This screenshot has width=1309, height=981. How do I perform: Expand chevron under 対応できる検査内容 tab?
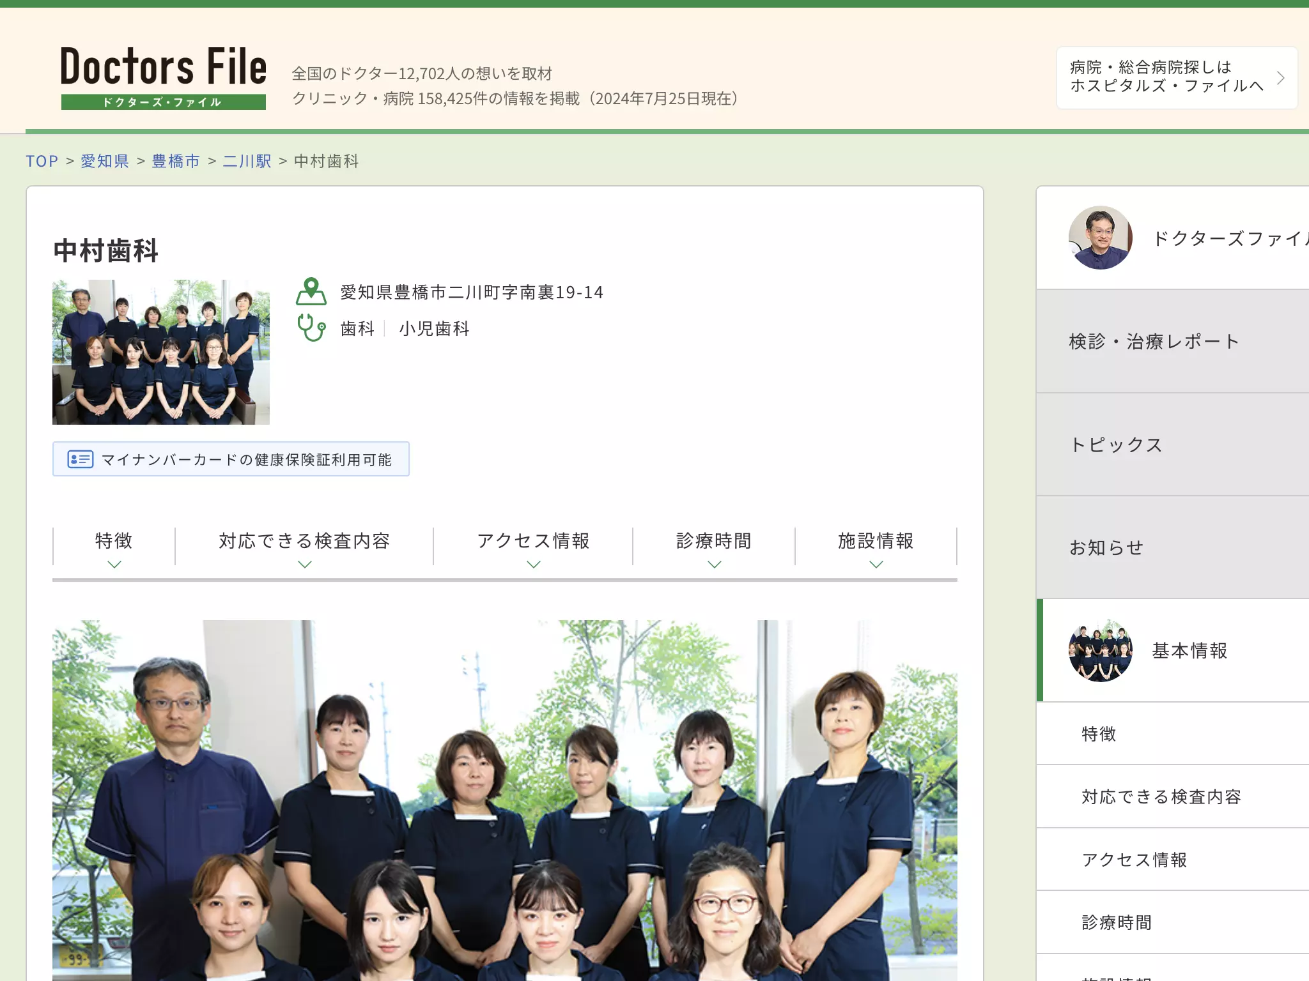[x=305, y=565]
